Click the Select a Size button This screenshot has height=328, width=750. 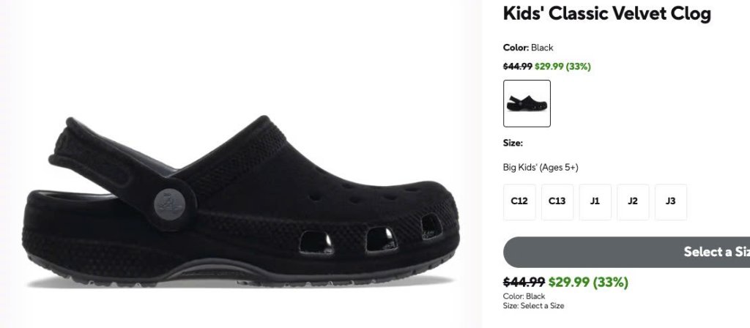tap(627, 252)
